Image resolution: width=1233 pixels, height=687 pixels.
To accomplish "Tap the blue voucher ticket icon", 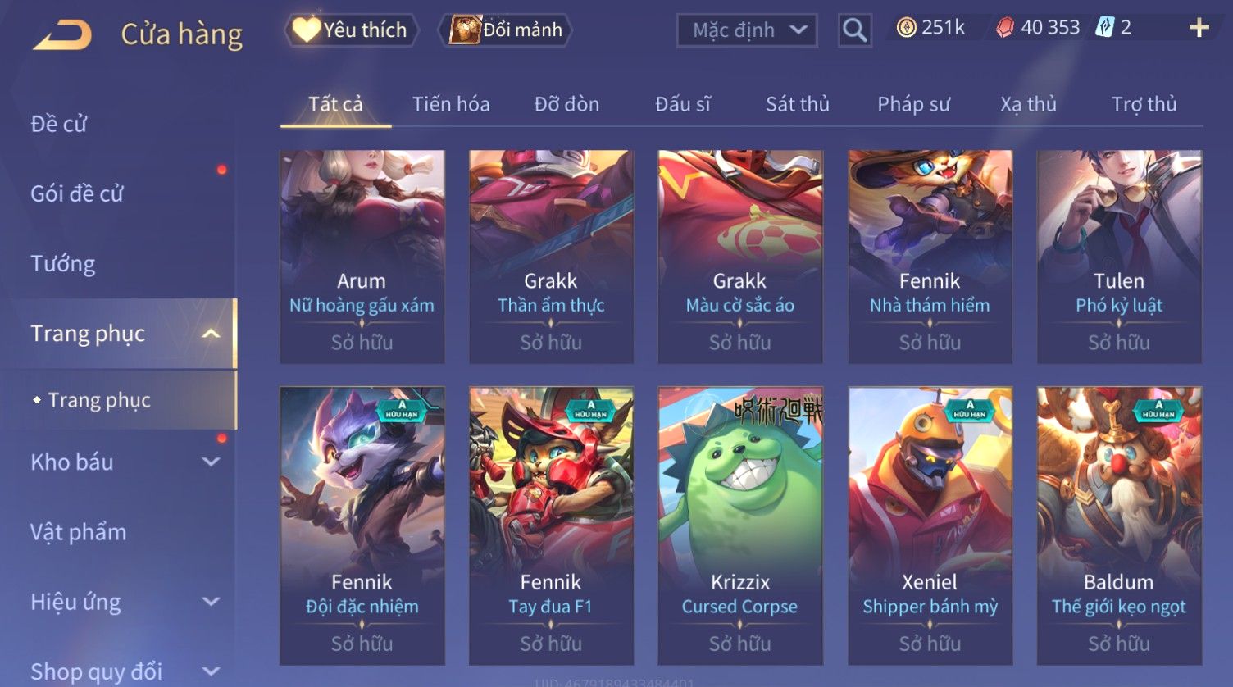I will click(1104, 29).
